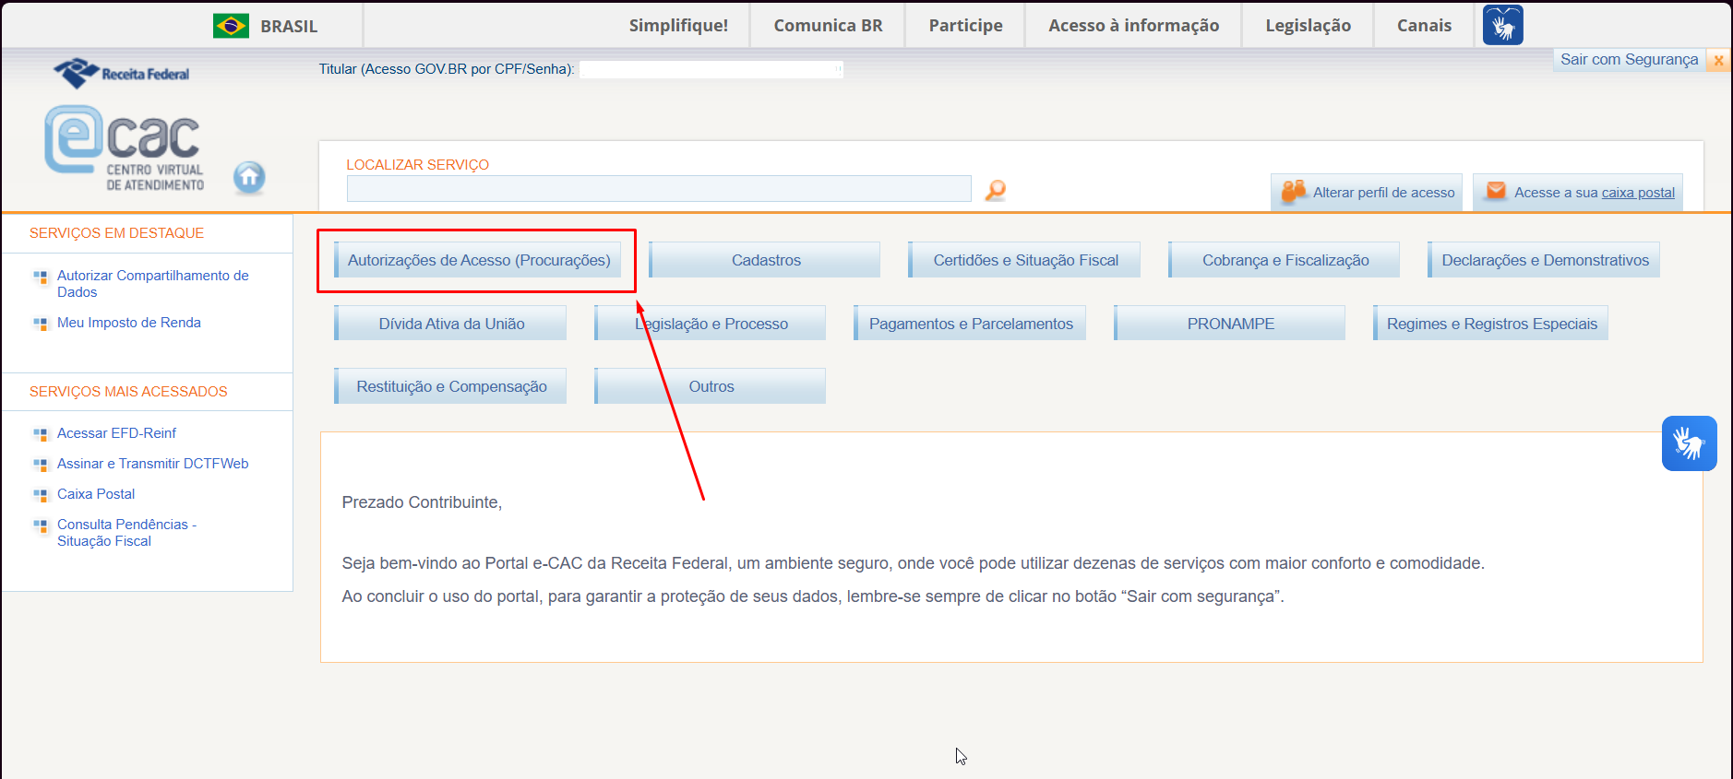
Task: Click the orange X next to Sair com Segurança
Action: pyautogui.click(x=1718, y=60)
